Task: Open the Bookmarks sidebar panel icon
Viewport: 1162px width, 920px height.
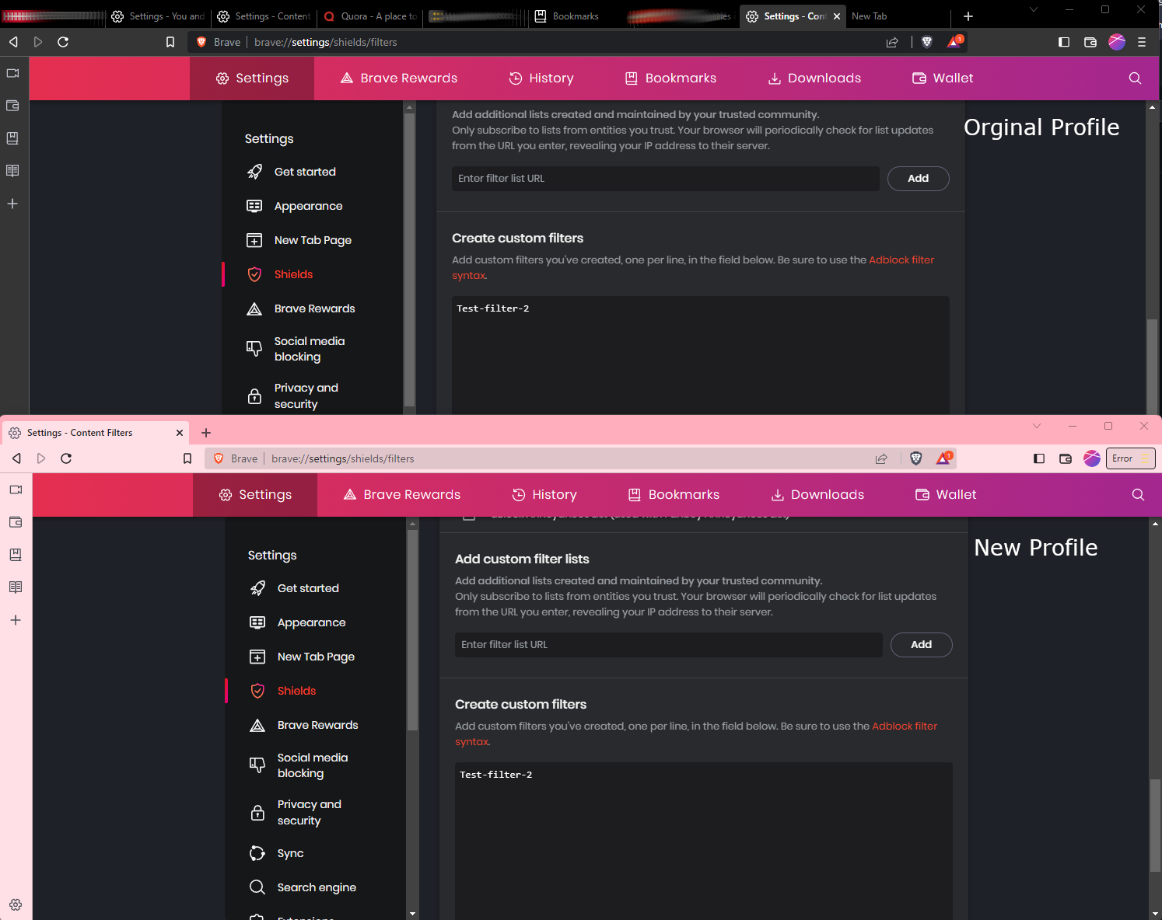Action: coord(12,138)
